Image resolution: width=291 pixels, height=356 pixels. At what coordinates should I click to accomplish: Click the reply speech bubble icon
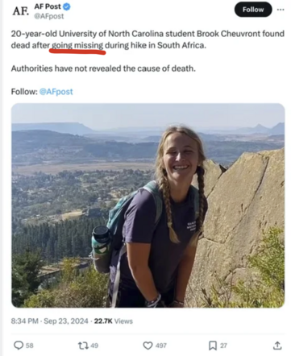19,346
